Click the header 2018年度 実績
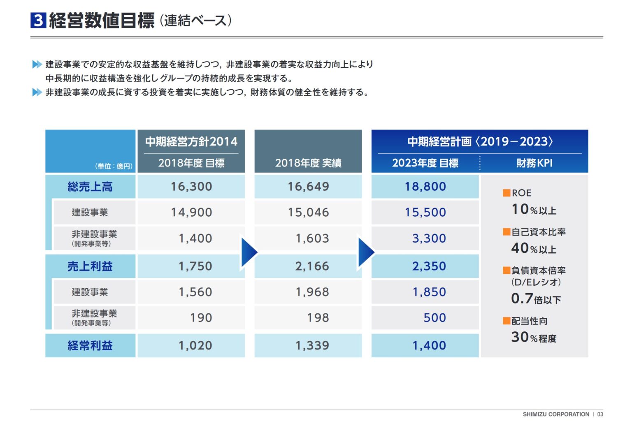 click(x=308, y=163)
